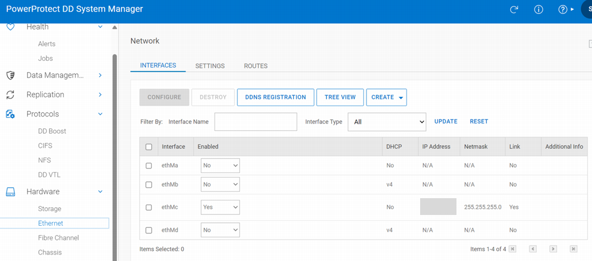Click the sidebar vertical scrollbar
The width and height of the screenshot is (592, 261).
[x=115, y=157]
